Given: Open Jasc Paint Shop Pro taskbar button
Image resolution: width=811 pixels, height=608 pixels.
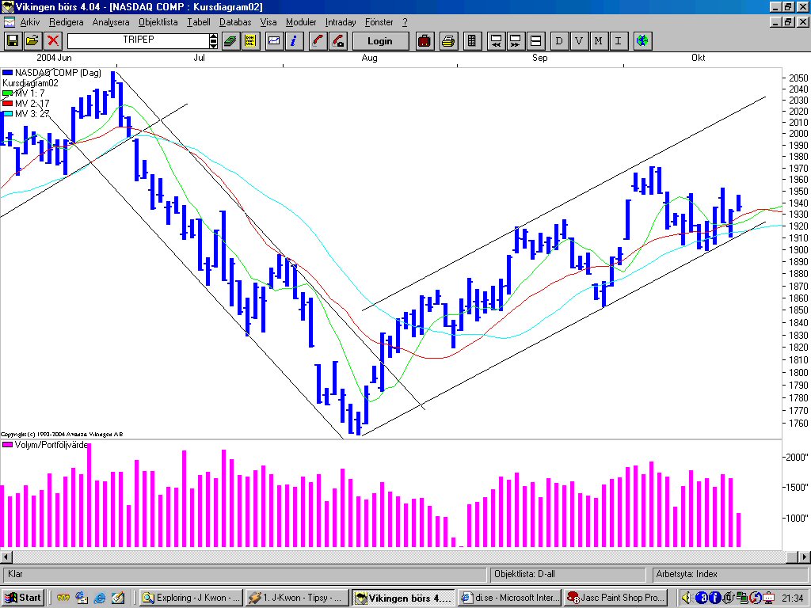Looking at the screenshot, I should point(615,598).
